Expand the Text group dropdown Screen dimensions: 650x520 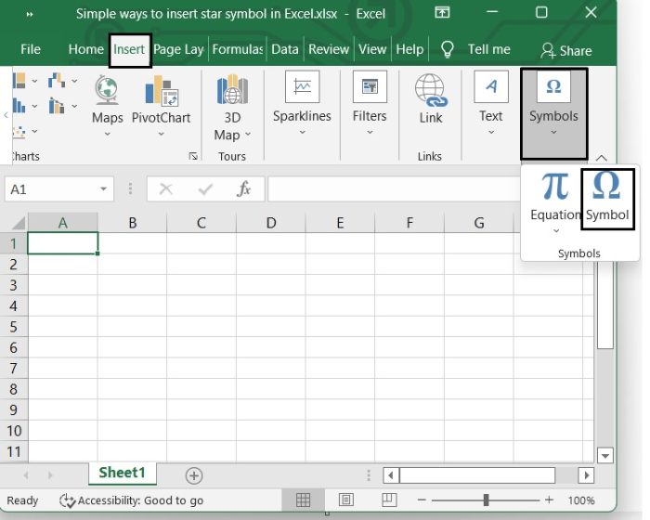coord(490,132)
